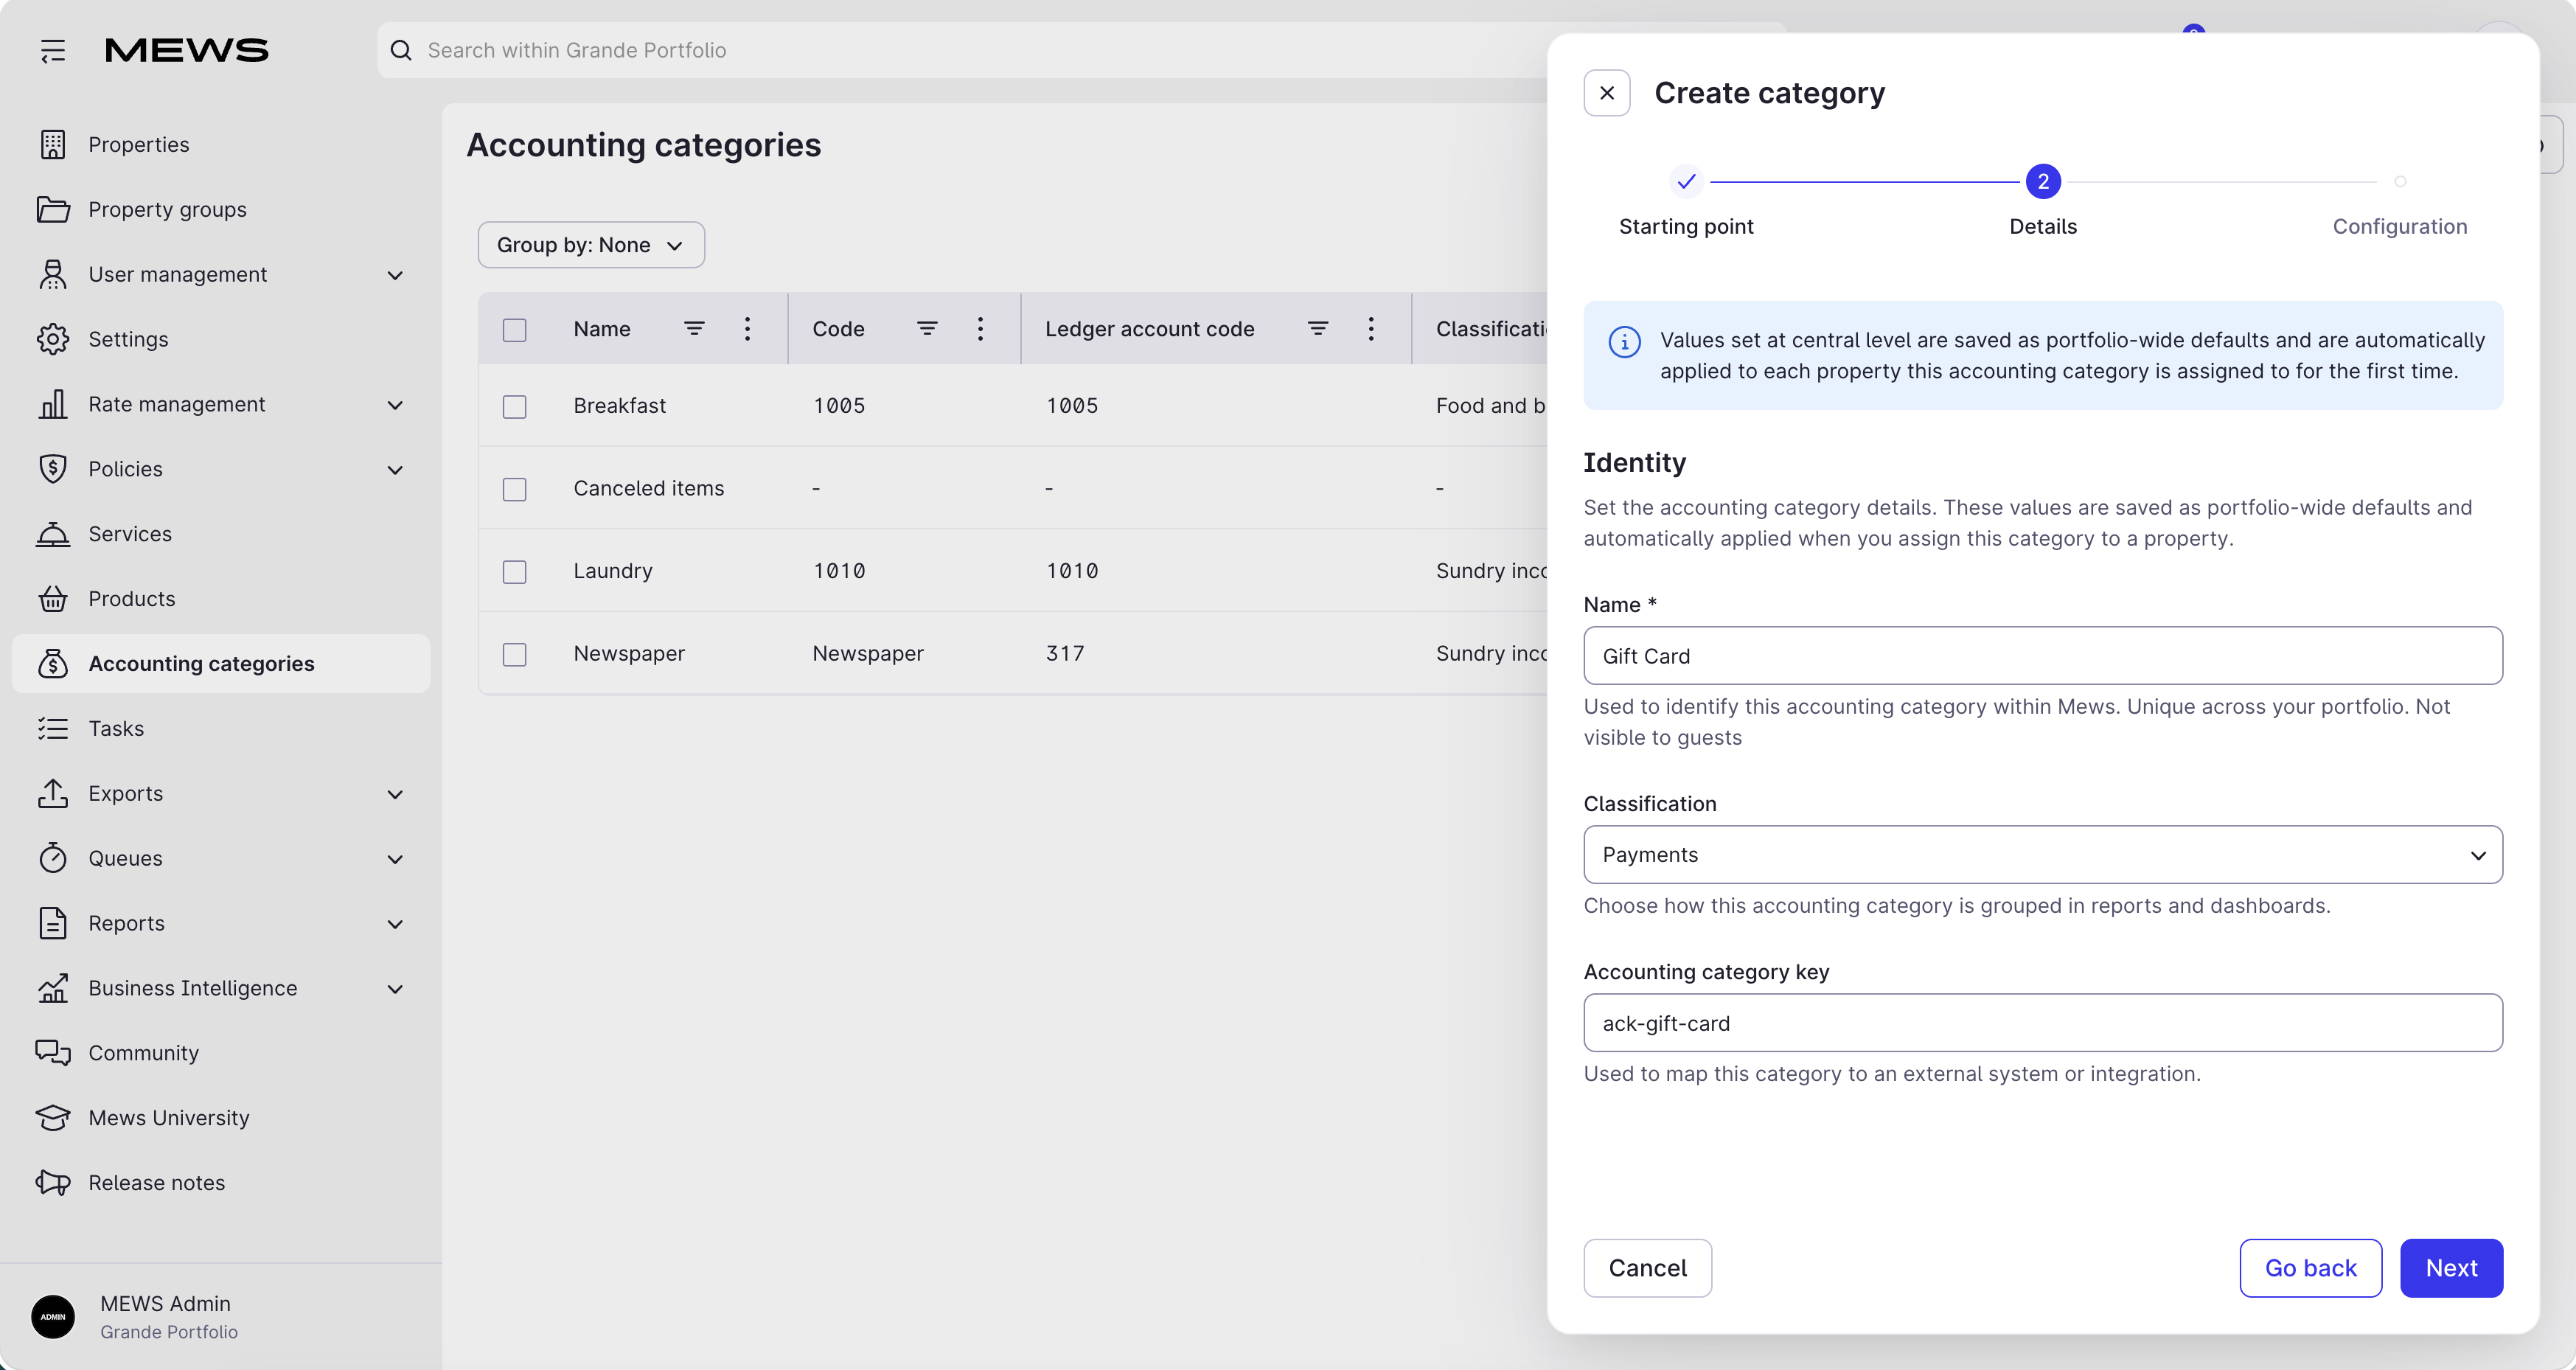The height and width of the screenshot is (1370, 2576).
Task: Click the Cancel button
Action: [x=1647, y=1268]
